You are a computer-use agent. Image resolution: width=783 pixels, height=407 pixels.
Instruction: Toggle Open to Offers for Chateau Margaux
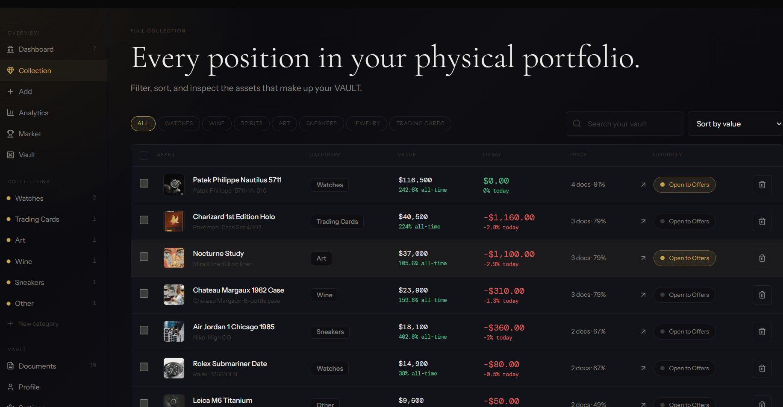(x=684, y=295)
